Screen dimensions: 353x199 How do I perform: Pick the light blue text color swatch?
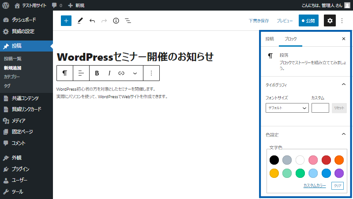313,173
